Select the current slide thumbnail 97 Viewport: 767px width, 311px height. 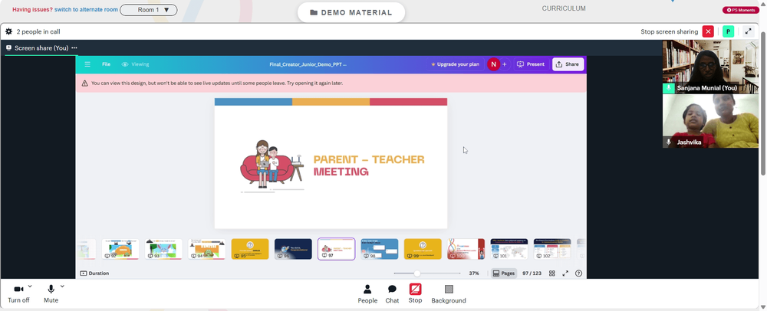coord(336,249)
